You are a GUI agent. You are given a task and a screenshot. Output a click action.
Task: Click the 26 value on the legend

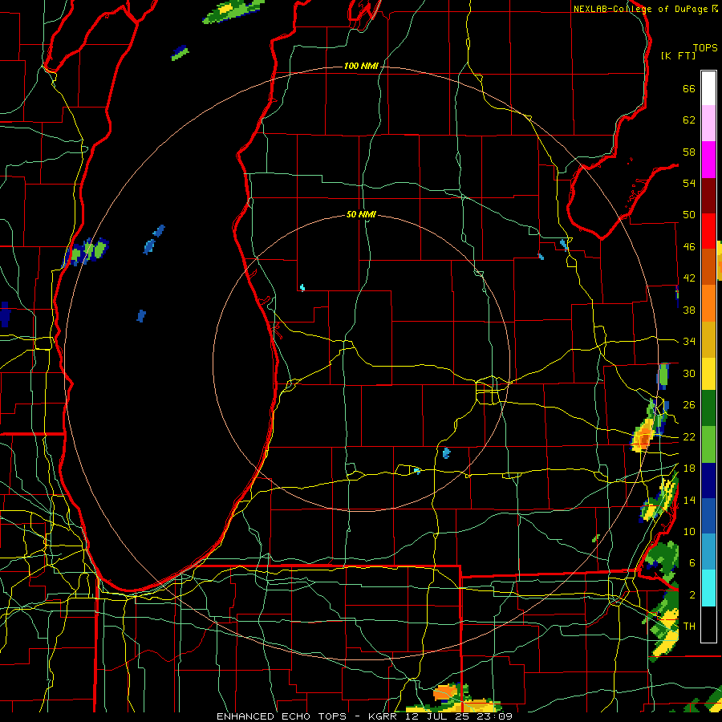click(689, 405)
